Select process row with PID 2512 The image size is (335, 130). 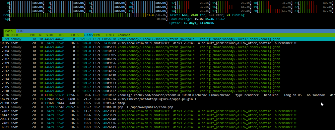click(167, 71)
